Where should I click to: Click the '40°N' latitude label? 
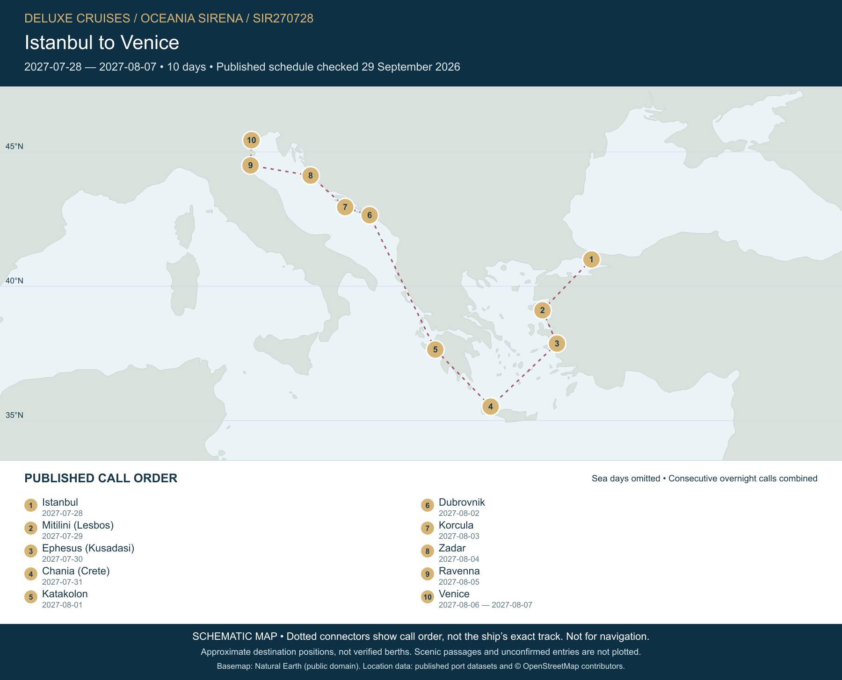tap(14, 281)
